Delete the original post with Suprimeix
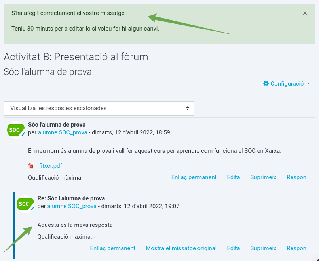Viewport: 319px width, 261px height. [x=263, y=177]
